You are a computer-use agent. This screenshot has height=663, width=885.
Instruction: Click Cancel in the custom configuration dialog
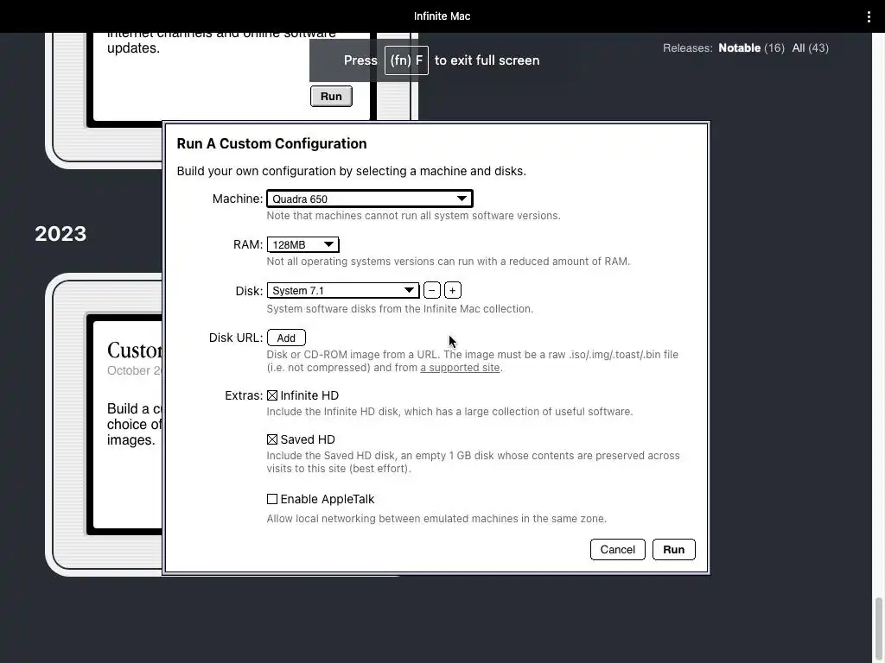(x=617, y=550)
